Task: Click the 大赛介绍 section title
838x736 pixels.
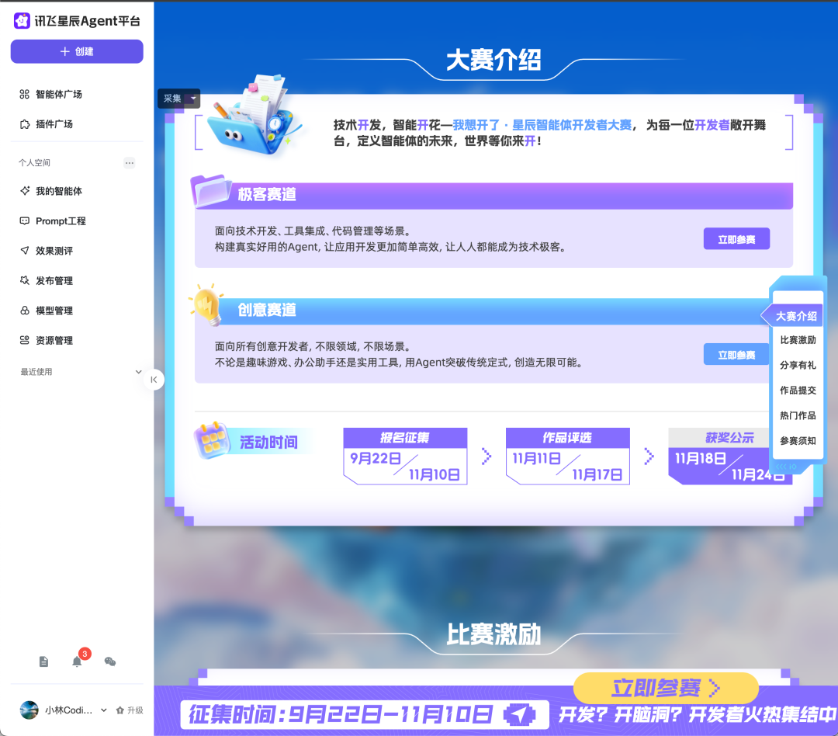Action: click(493, 60)
